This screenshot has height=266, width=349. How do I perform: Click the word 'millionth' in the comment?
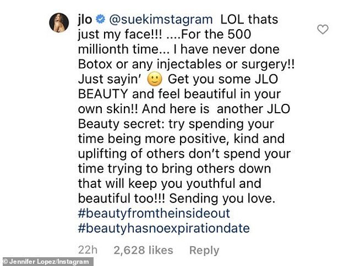coord(103,49)
